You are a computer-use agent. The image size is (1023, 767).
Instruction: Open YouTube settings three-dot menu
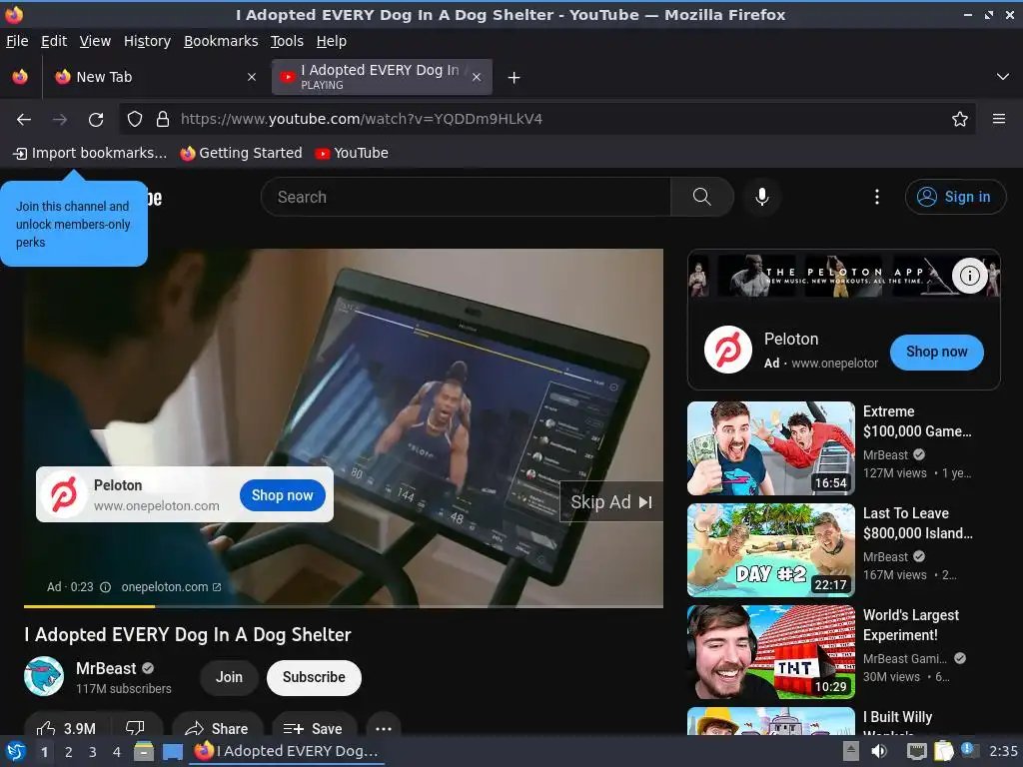click(x=877, y=197)
